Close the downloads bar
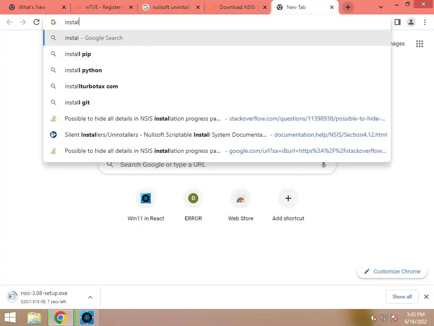Image resolution: width=434 pixels, height=326 pixels. pyautogui.click(x=426, y=297)
